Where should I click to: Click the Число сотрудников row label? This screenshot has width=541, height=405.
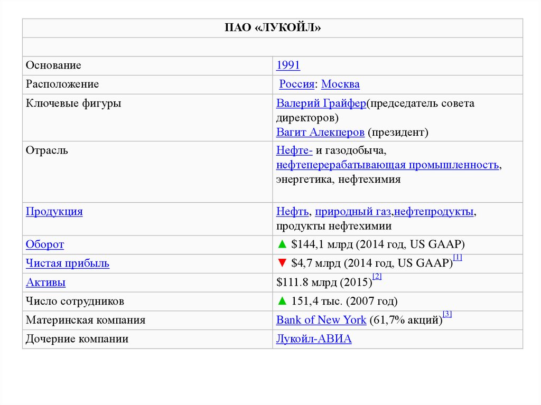click(75, 301)
